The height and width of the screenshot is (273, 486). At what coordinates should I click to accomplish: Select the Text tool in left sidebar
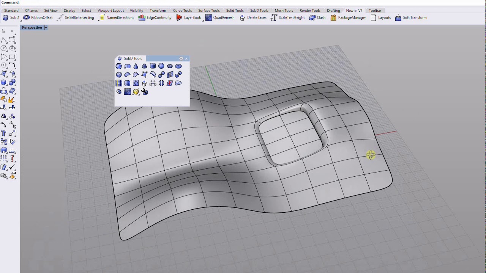(x=4, y=133)
